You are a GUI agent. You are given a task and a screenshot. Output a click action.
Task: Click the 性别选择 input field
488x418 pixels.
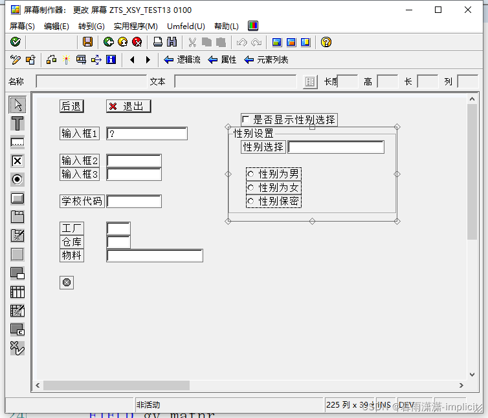pyautogui.click(x=336, y=147)
